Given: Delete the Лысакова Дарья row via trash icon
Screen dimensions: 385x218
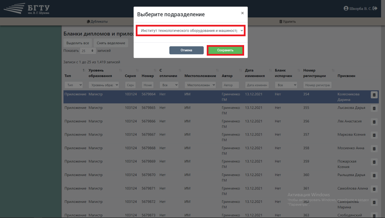Looking at the screenshot, I should click(374, 108).
